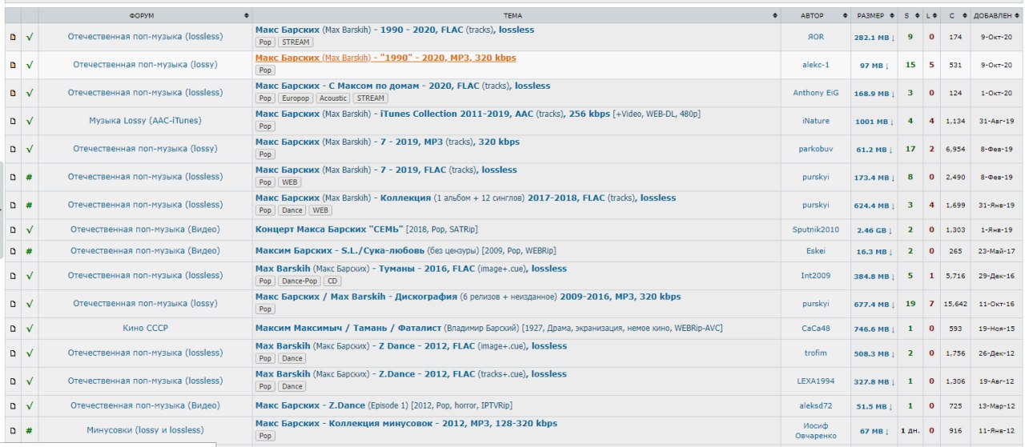The image size is (1025, 447).
Task: Open author profile ЯOR
Action: 815,37
